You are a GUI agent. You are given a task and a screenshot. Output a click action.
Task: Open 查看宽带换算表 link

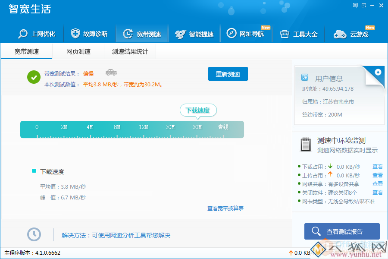[x=225, y=208]
